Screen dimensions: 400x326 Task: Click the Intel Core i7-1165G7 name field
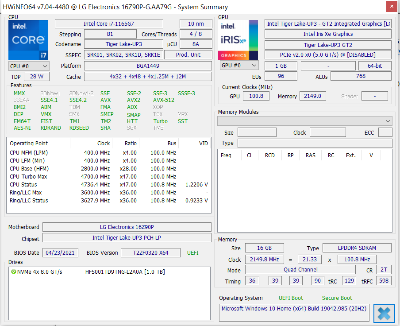click(109, 24)
